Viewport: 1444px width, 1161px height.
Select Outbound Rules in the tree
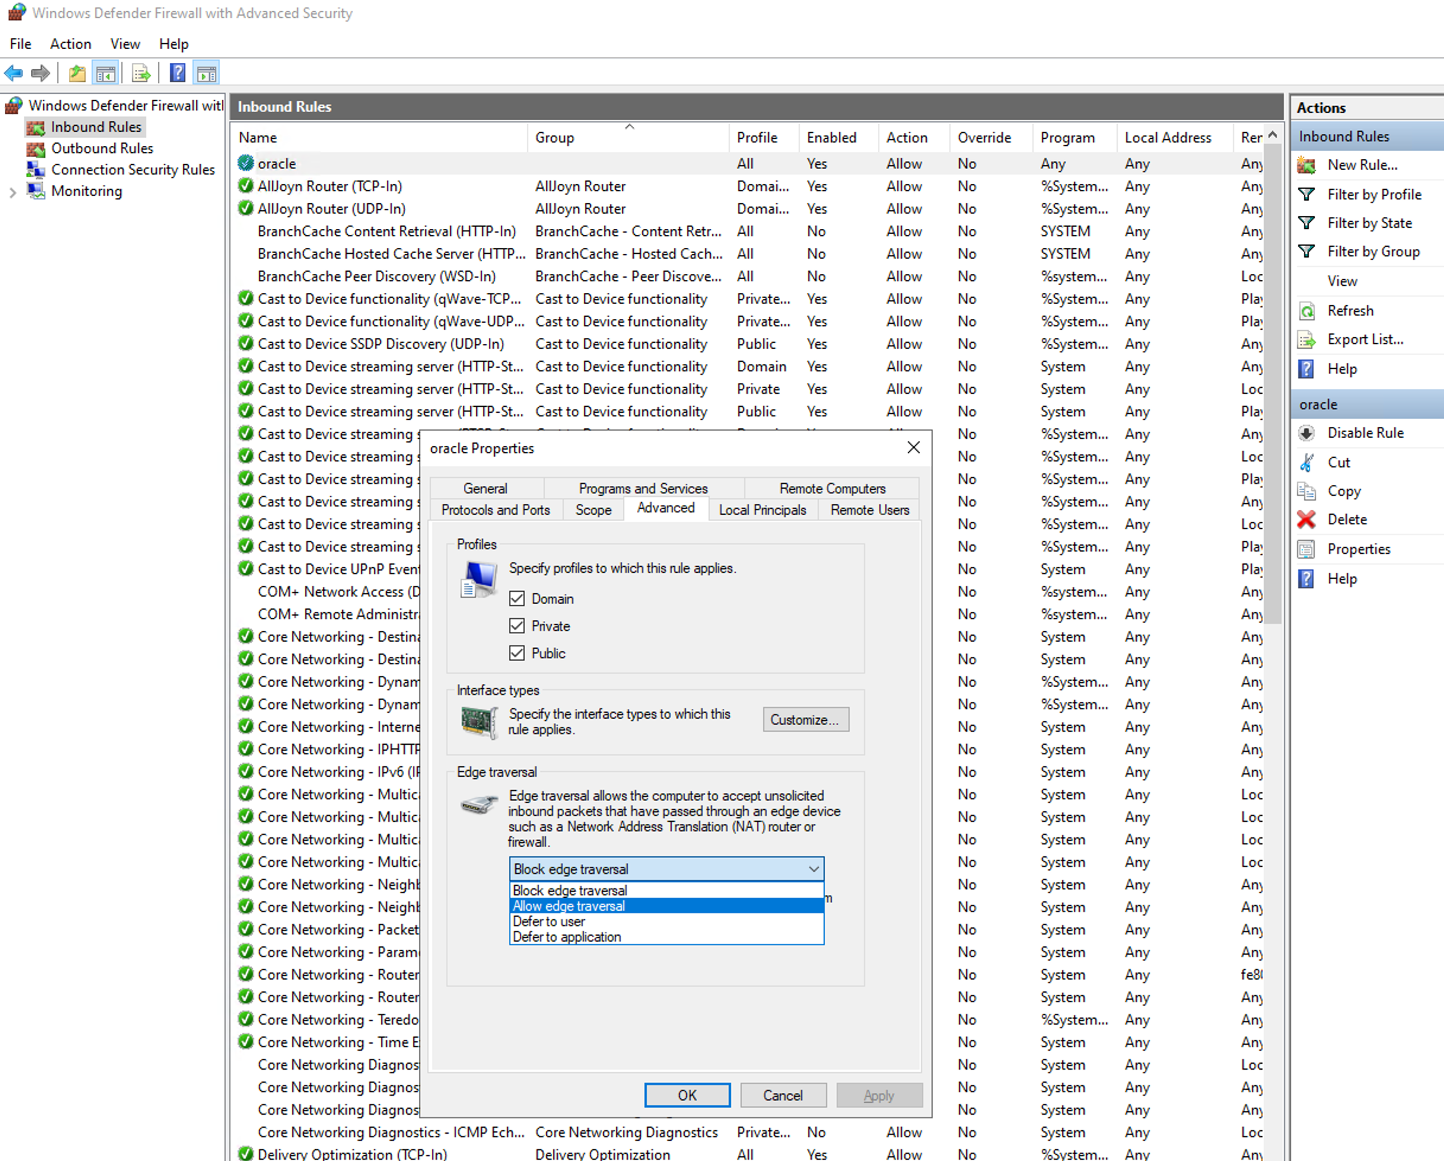[x=102, y=149]
